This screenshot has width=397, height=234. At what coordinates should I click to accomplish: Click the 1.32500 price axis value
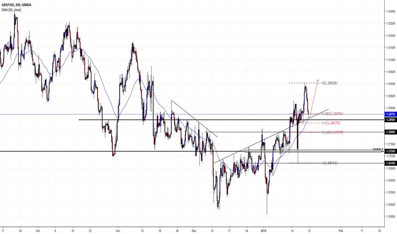tap(391, 23)
